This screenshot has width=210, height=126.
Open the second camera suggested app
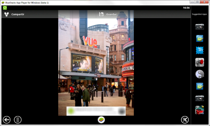coord(199,98)
